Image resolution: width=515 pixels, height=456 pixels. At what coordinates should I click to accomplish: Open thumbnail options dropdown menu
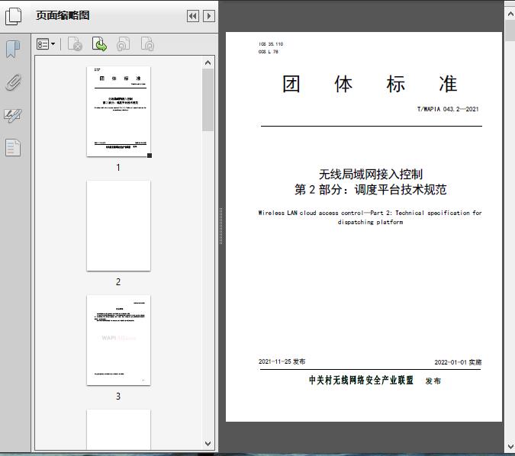click(x=46, y=44)
